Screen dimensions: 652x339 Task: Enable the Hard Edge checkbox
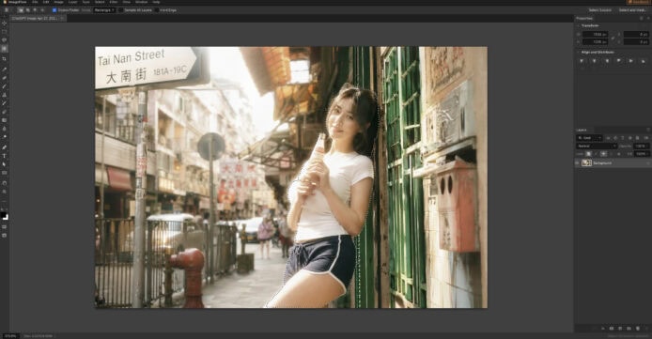click(157, 10)
